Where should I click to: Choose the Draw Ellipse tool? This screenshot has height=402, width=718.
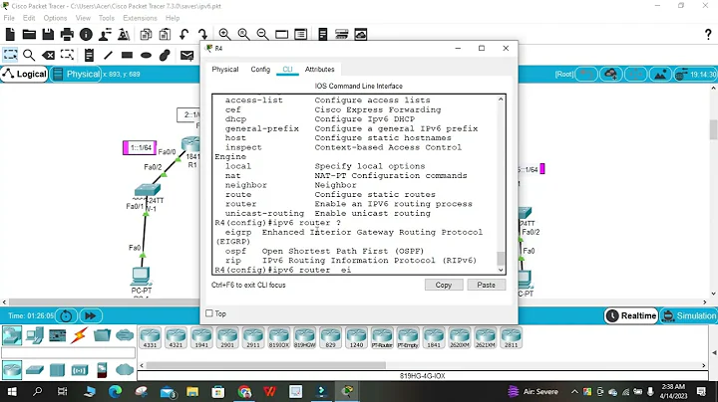pos(146,56)
